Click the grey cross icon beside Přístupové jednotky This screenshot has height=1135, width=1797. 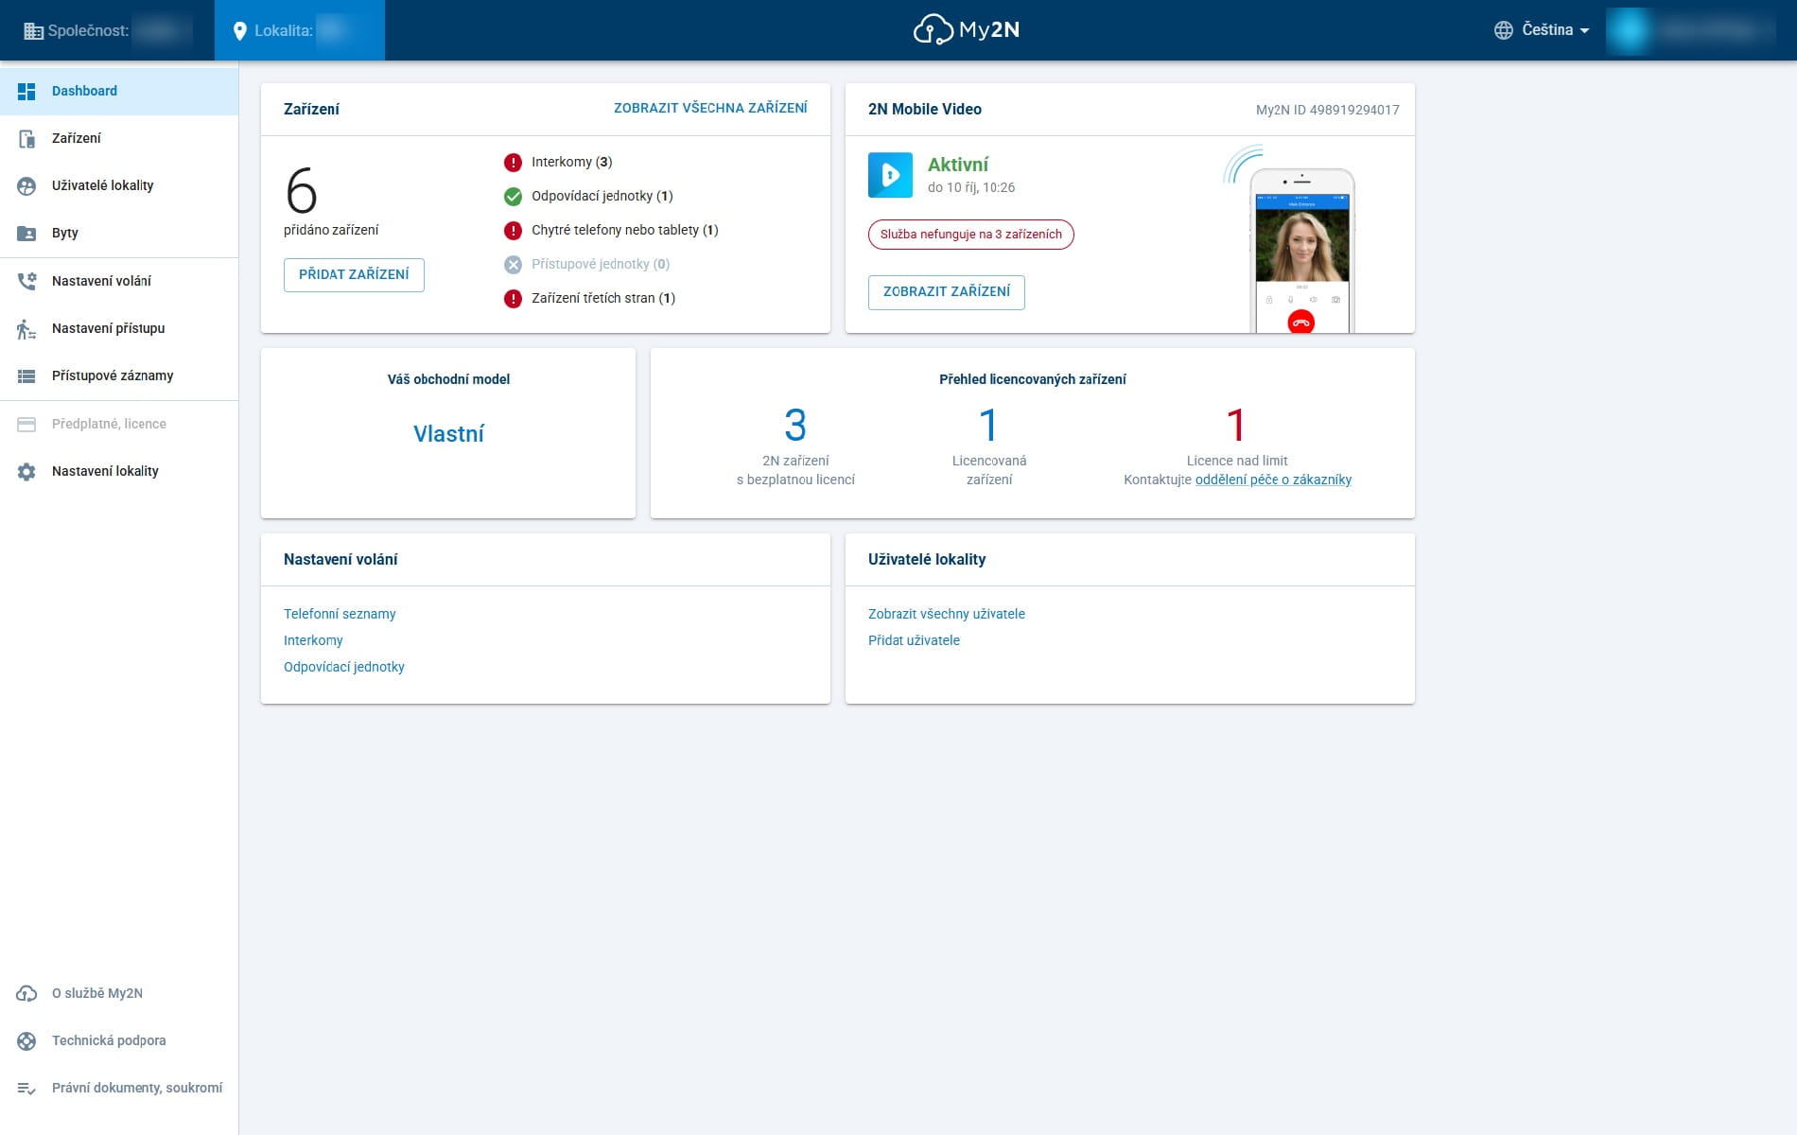tap(513, 265)
